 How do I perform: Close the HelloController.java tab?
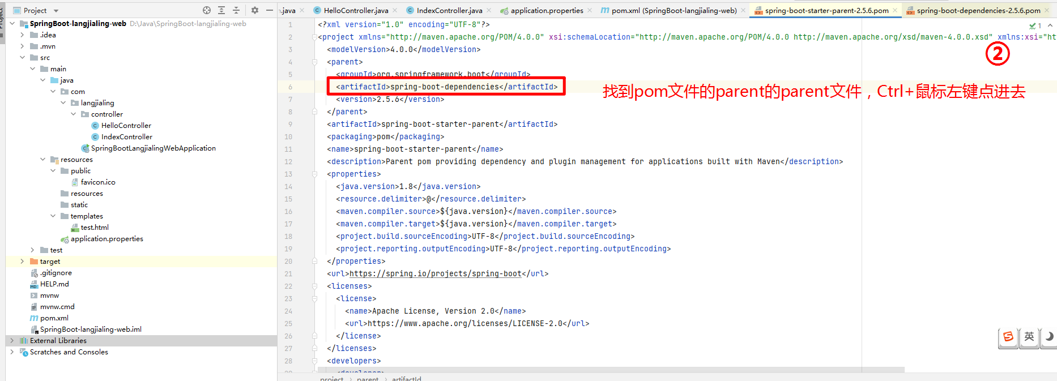pyautogui.click(x=395, y=10)
